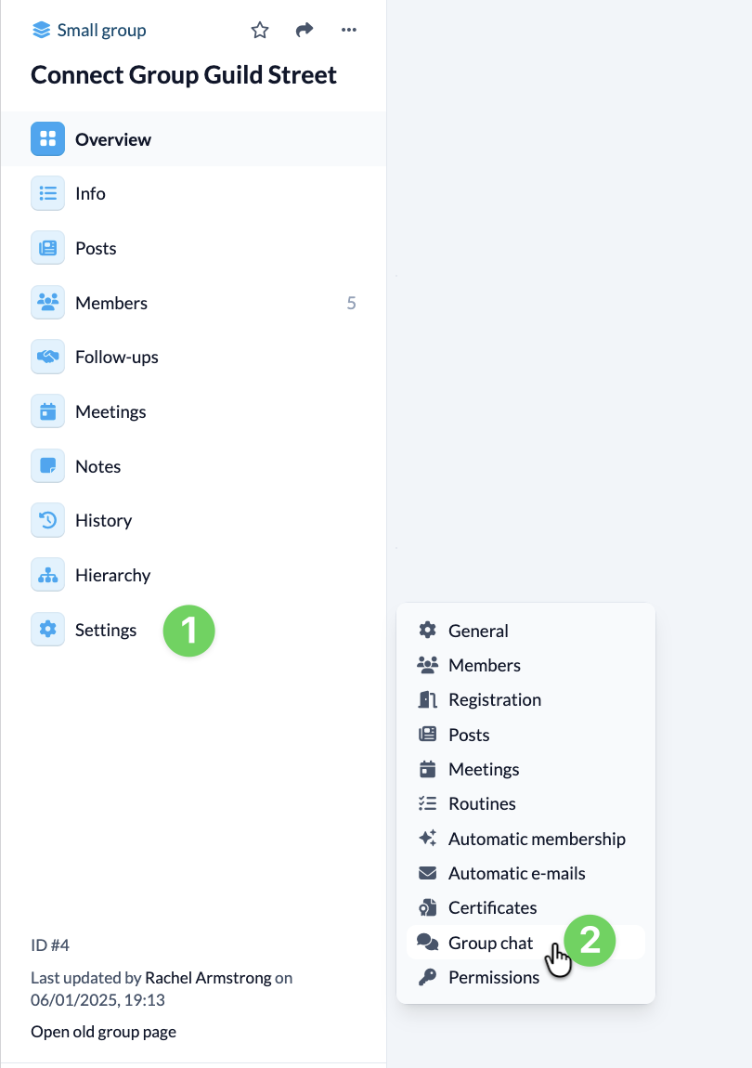Select Group chat from settings menu
The width and height of the screenshot is (752, 1068).
(490, 943)
